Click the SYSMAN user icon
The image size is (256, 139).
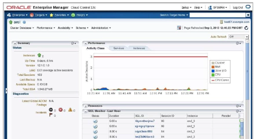click(x=210, y=8)
